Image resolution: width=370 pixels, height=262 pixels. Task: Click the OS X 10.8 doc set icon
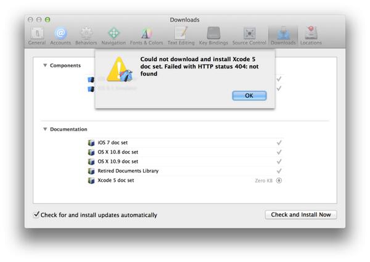click(x=91, y=152)
